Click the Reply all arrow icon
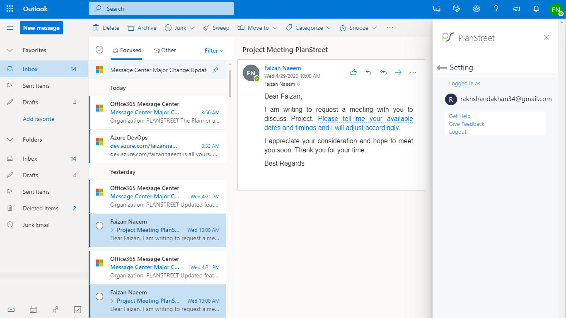The image size is (566, 318). pos(383,72)
